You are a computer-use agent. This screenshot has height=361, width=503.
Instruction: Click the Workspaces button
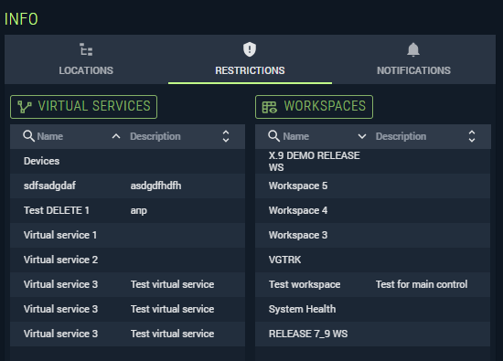[314, 107]
